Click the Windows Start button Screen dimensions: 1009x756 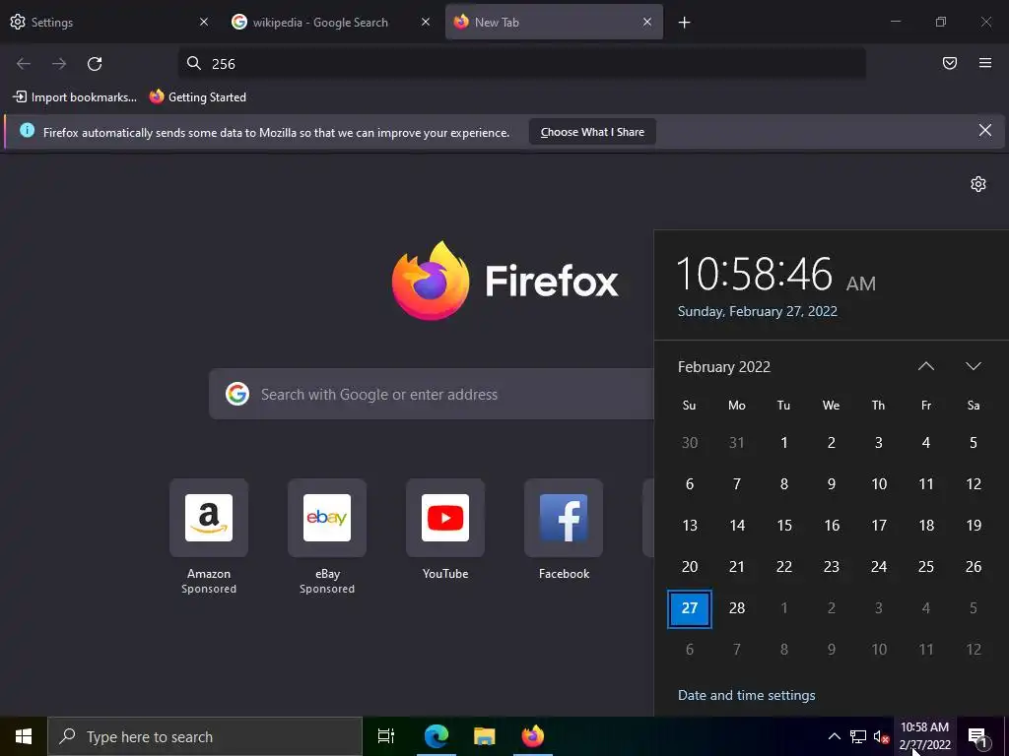pyautogui.click(x=24, y=736)
